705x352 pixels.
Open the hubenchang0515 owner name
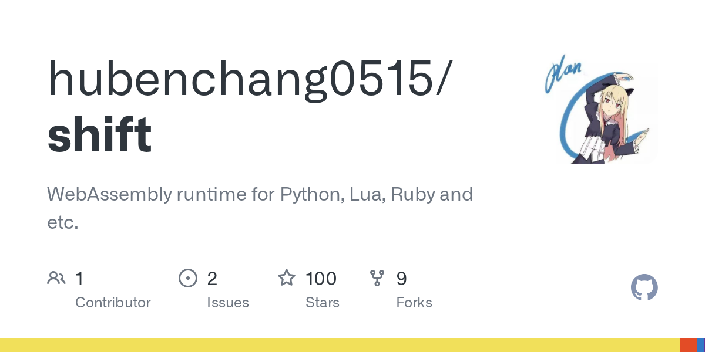click(250, 78)
